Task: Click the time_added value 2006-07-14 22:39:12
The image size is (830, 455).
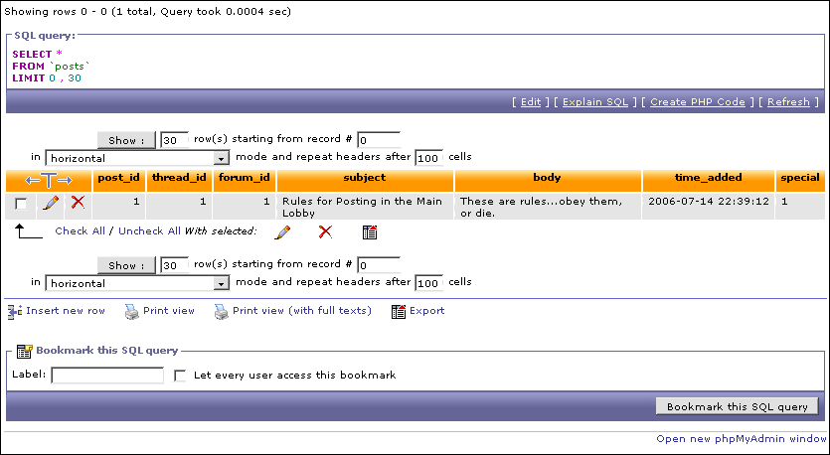Action: point(709,201)
